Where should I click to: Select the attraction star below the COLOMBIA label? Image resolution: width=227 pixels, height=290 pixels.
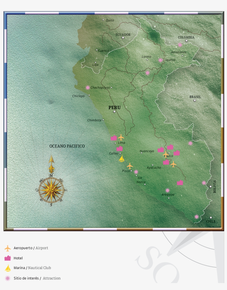click(x=180, y=45)
